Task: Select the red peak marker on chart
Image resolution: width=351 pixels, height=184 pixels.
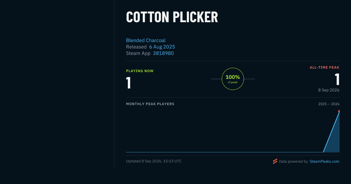Action: click(339, 111)
